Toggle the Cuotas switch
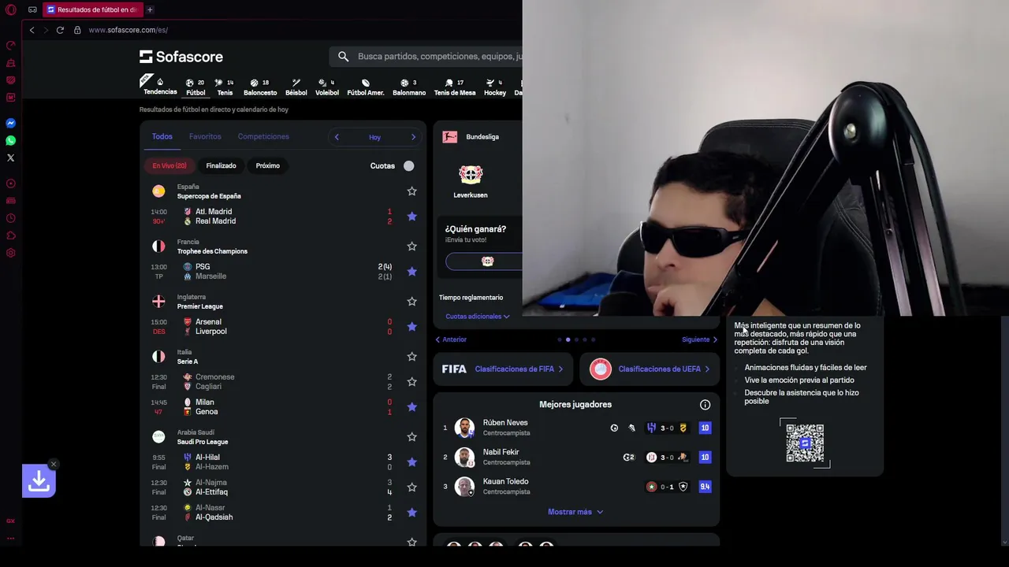Screen dimensions: 1009x567 point(408,166)
